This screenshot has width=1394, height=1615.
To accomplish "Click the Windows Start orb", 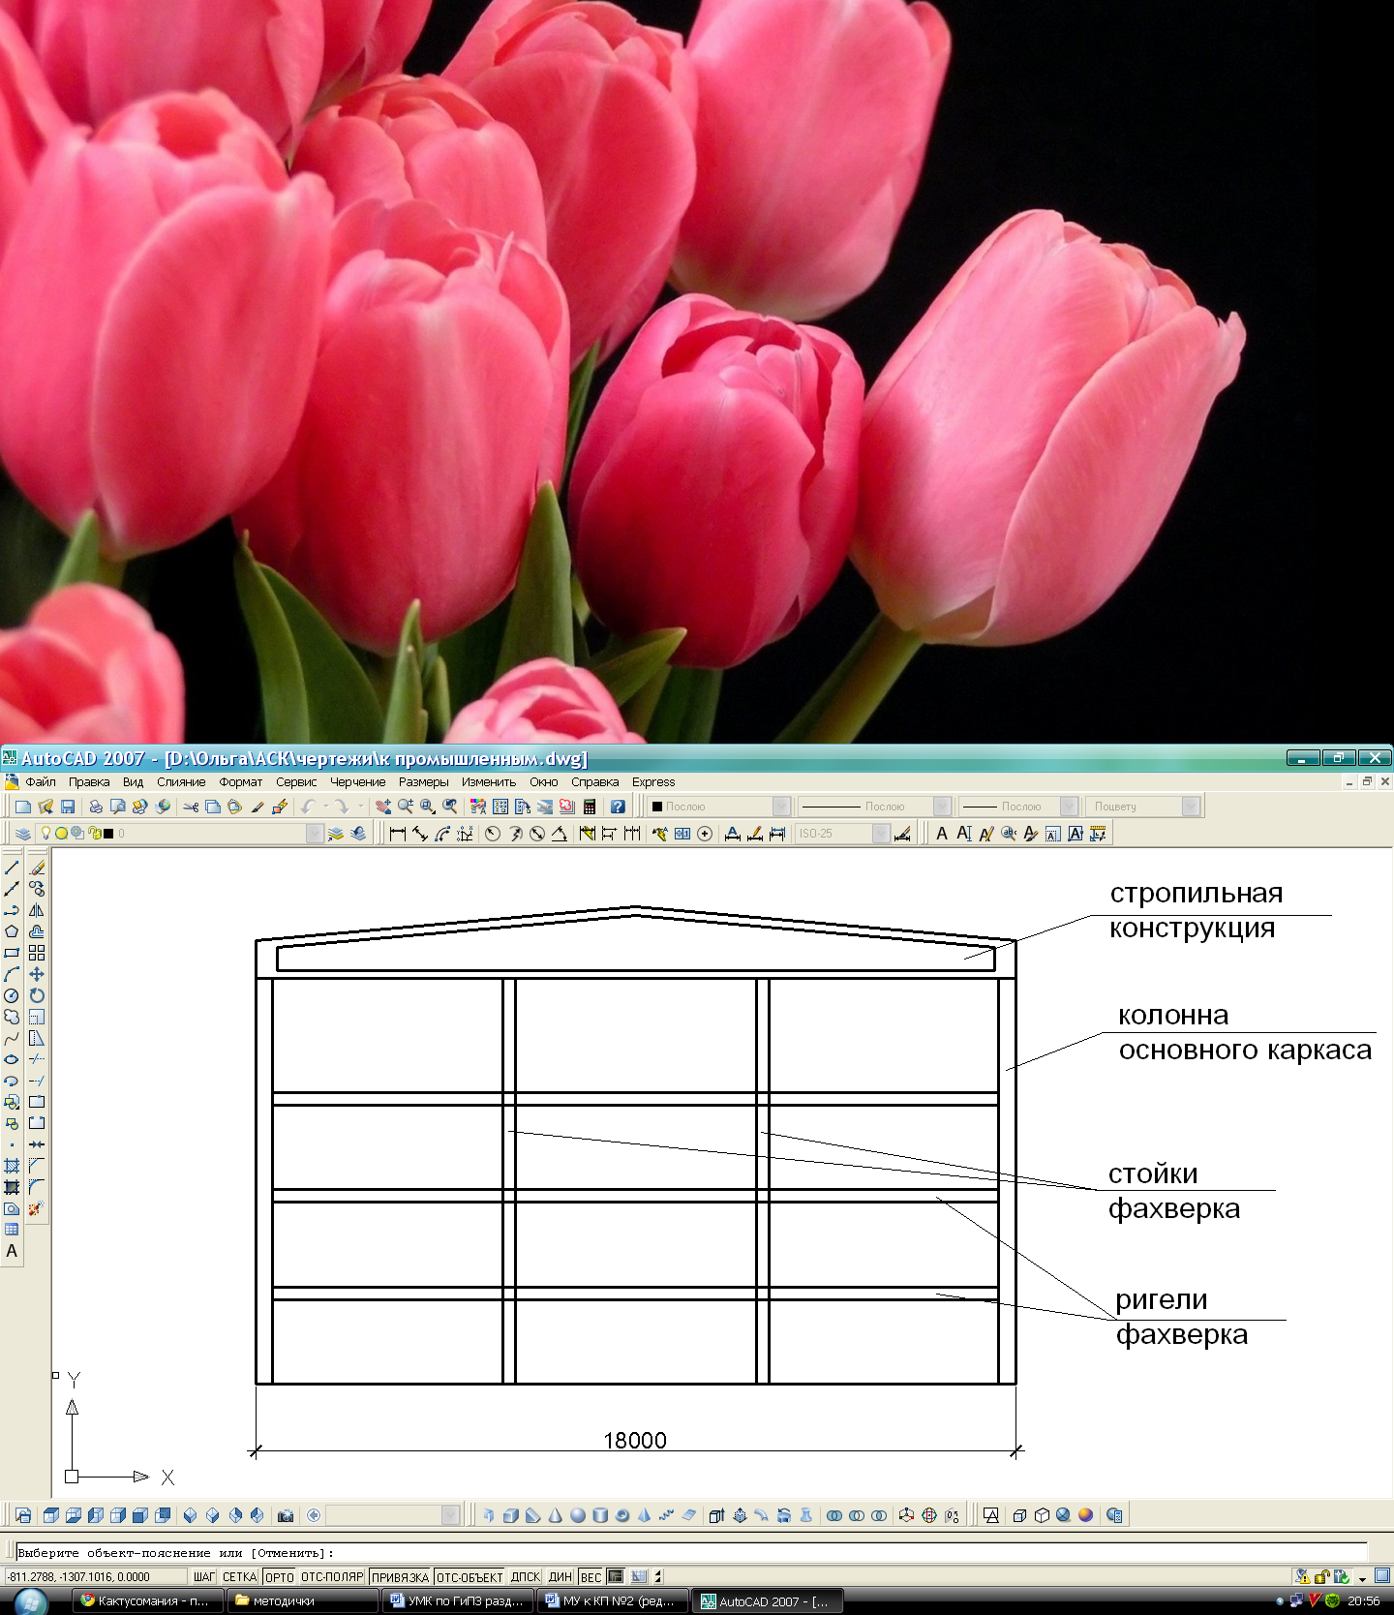I will [31, 1601].
